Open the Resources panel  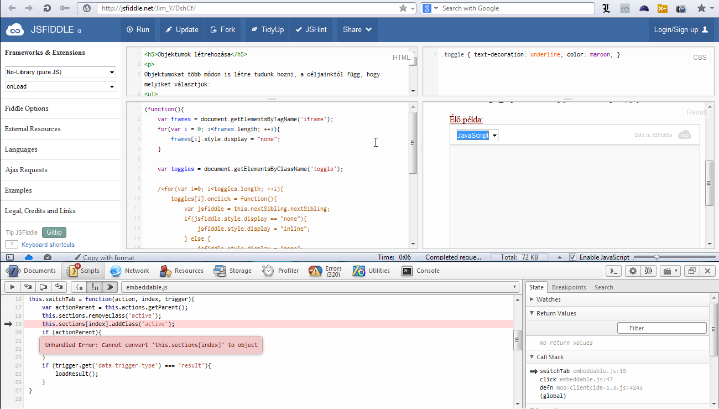tap(182, 271)
